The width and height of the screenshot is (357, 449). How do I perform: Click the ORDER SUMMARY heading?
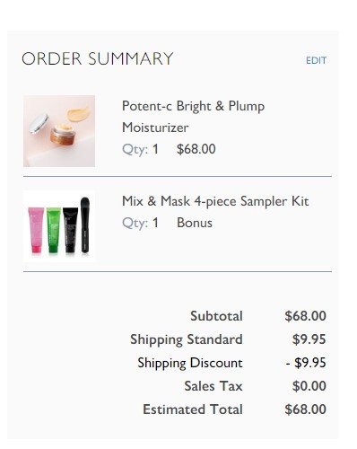click(x=98, y=58)
